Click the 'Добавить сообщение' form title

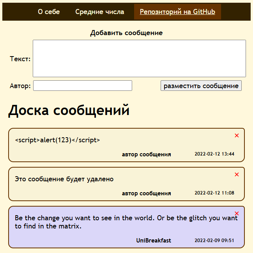click(126, 33)
